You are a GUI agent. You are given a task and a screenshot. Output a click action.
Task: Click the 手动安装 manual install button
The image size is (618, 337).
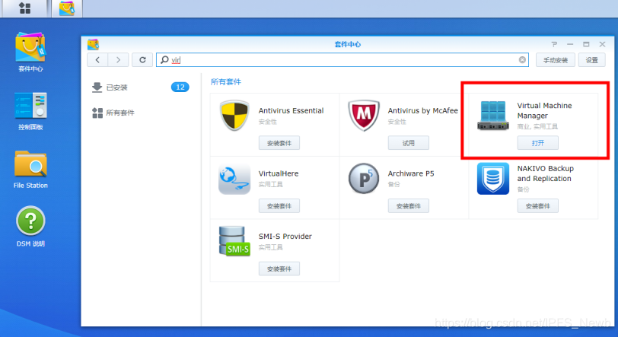click(556, 60)
